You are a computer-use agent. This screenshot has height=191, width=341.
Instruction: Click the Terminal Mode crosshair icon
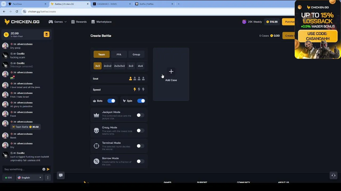[96, 146]
